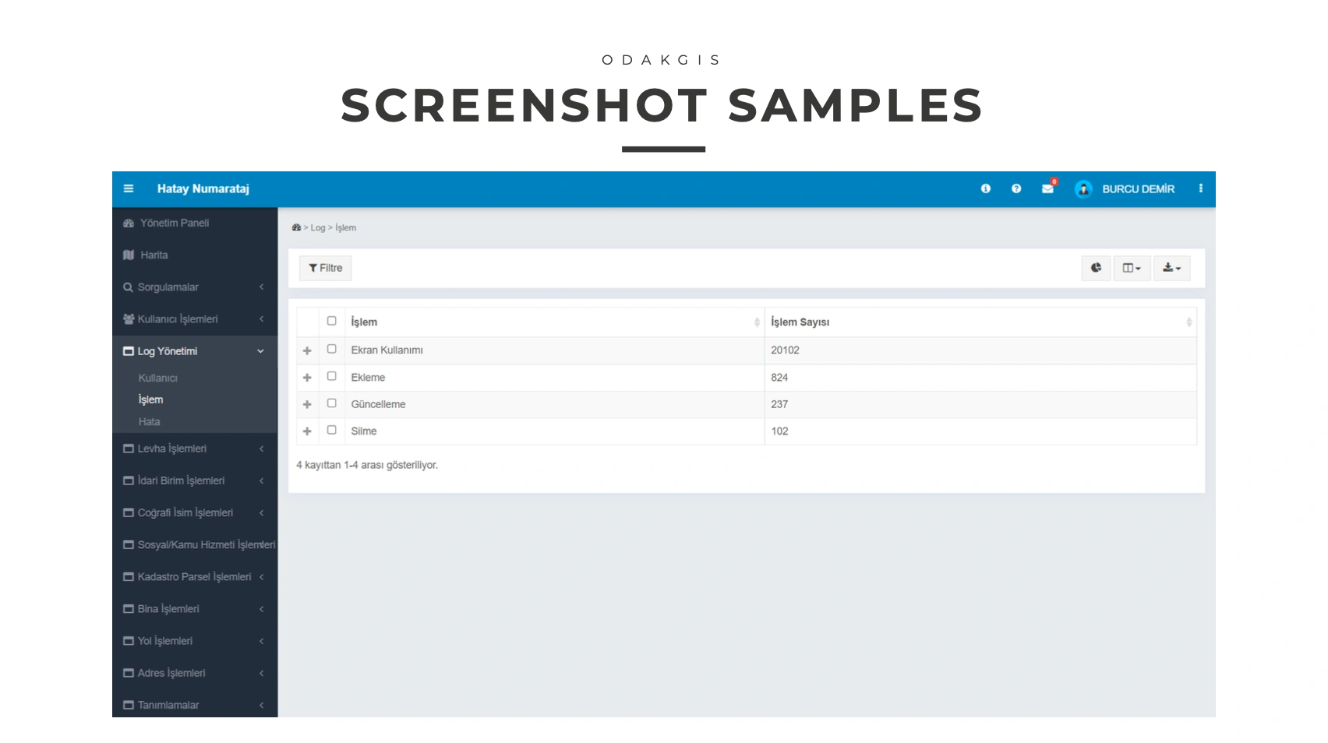Open the info icon in header

pyautogui.click(x=985, y=188)
